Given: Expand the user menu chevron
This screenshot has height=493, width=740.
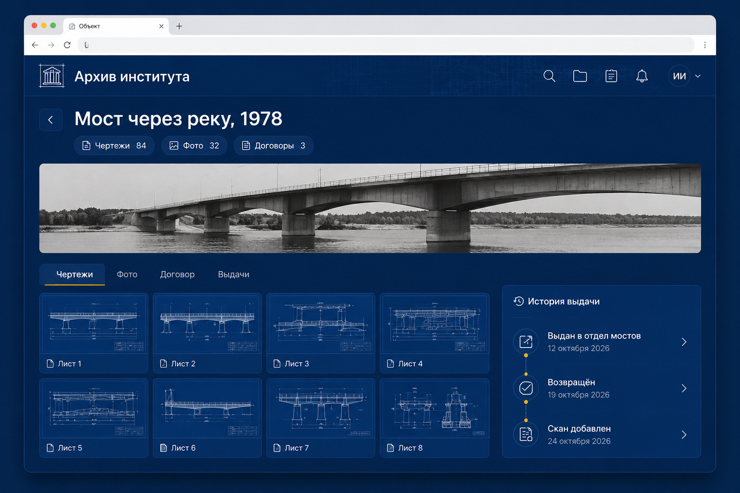Looking at the screenshot, I should [x=698, y=76].
